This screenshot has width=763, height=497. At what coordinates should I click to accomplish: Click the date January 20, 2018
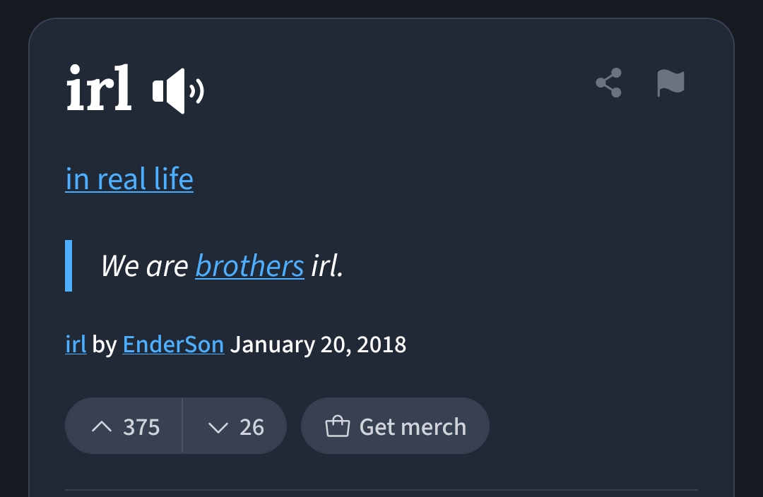[318, 345]
